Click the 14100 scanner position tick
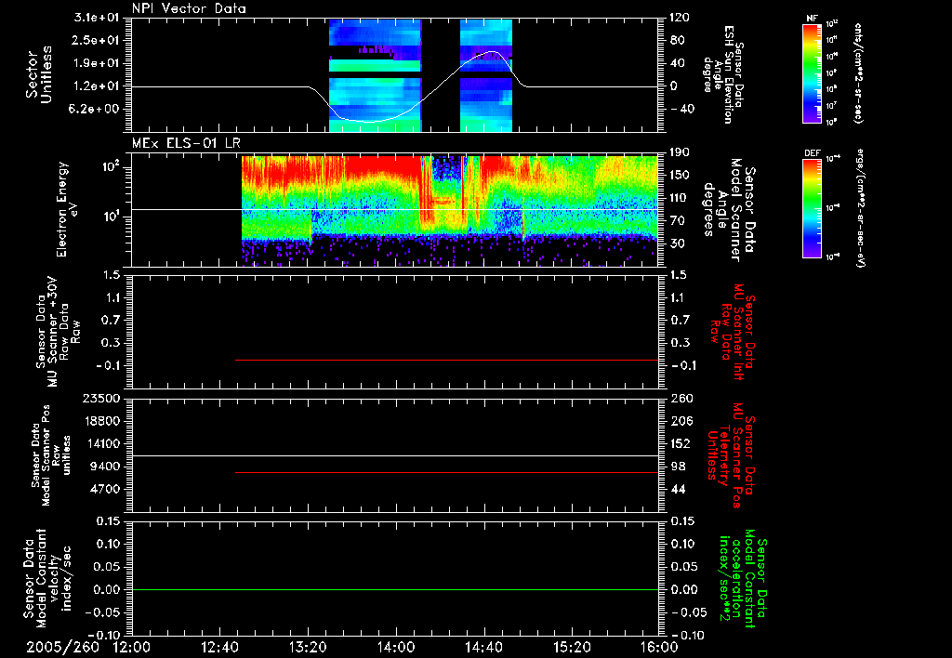 click(x=102, y=443)
